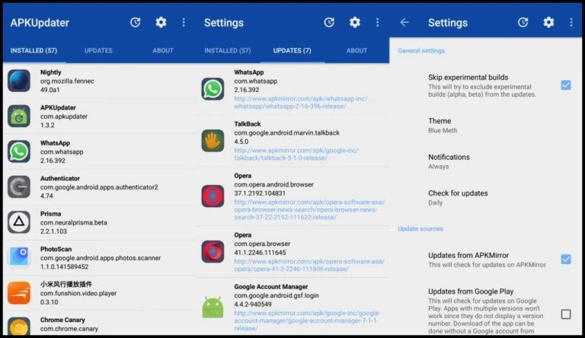Open Google Account Manager apkmirror link
The width and height of the screenshot is (585, 338).
point(307,320)
